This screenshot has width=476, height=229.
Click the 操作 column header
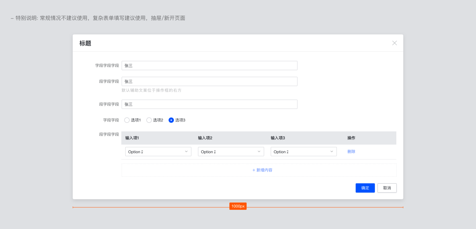pos(351,138)
